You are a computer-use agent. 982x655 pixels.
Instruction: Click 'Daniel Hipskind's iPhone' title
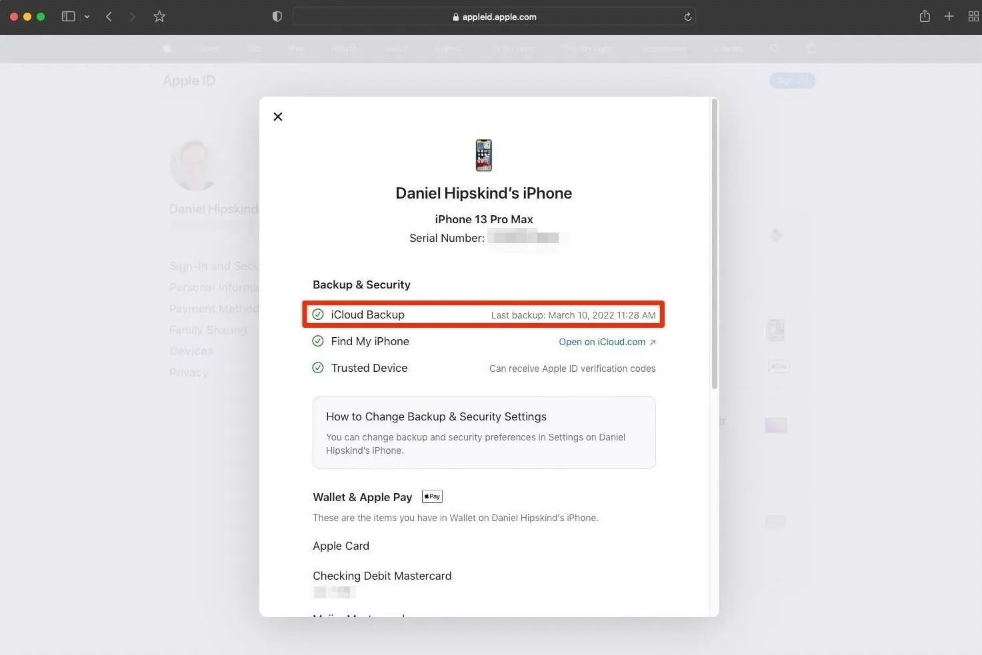484,193
